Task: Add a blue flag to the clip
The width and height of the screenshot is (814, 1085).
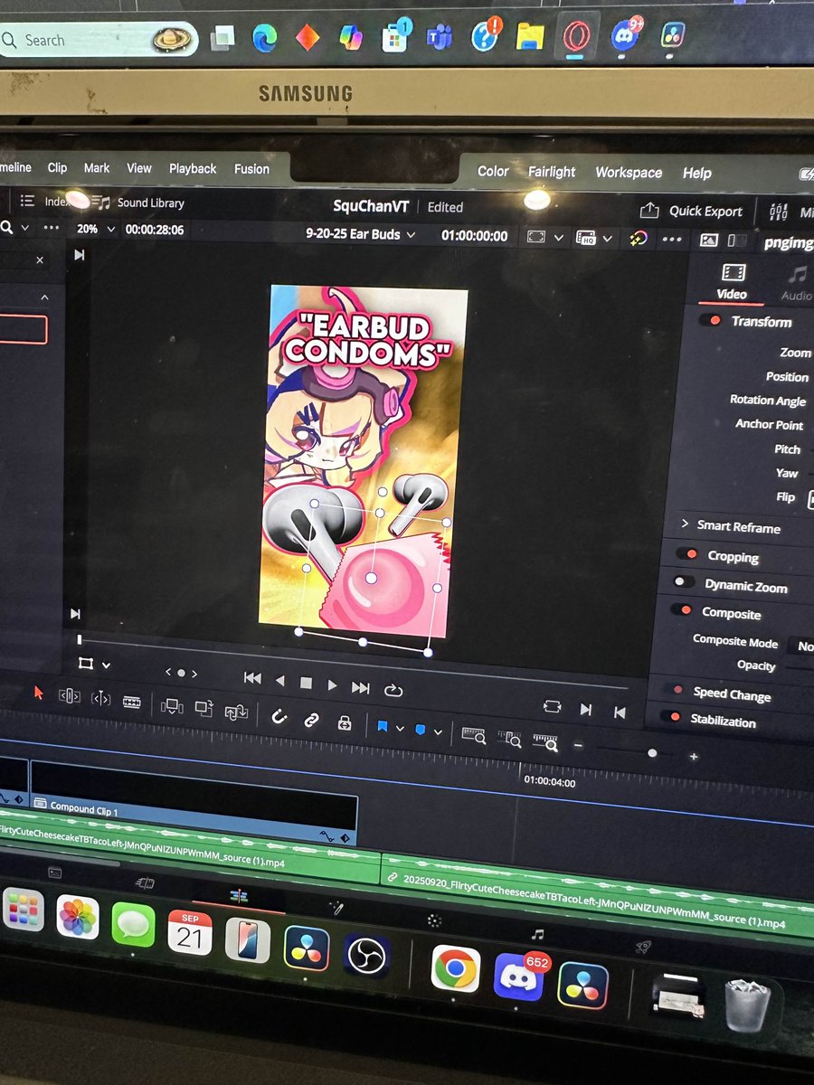Action: click(382, 727)
